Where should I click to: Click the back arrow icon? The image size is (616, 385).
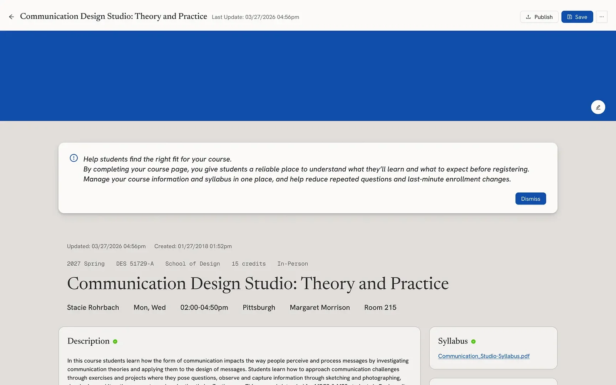tap(12, 17)
